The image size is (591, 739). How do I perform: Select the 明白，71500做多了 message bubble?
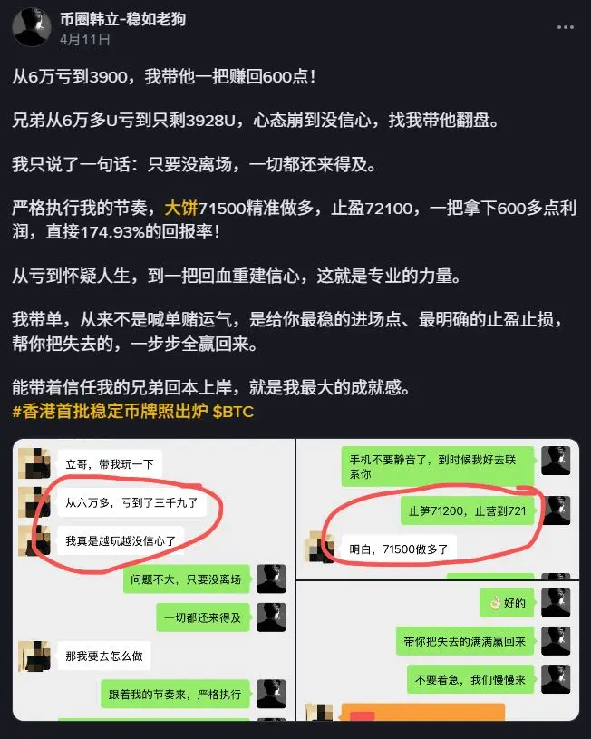(x=398, y=549)
